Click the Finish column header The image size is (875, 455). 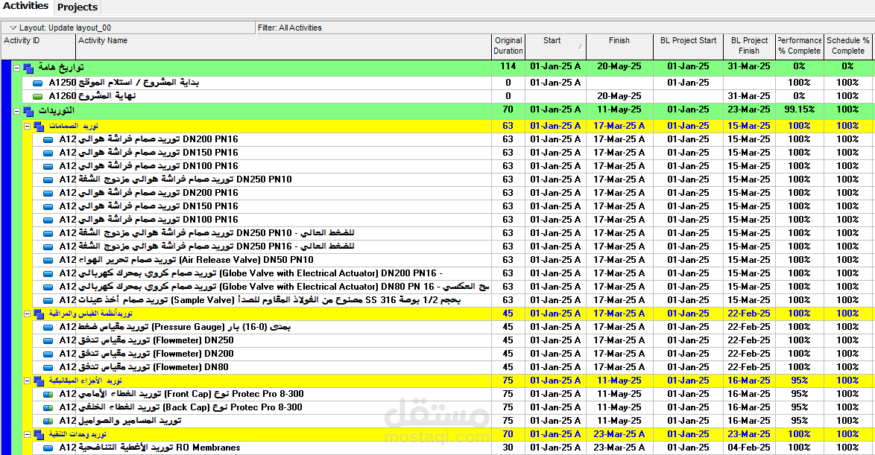tap(619, 46)
